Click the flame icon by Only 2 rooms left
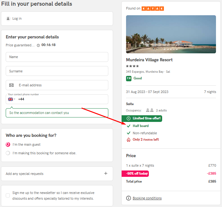 [x=128, y=140]
